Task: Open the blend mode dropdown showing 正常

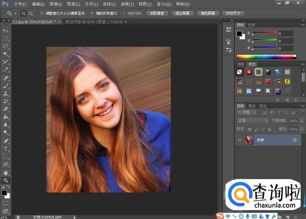Action: 252,121
